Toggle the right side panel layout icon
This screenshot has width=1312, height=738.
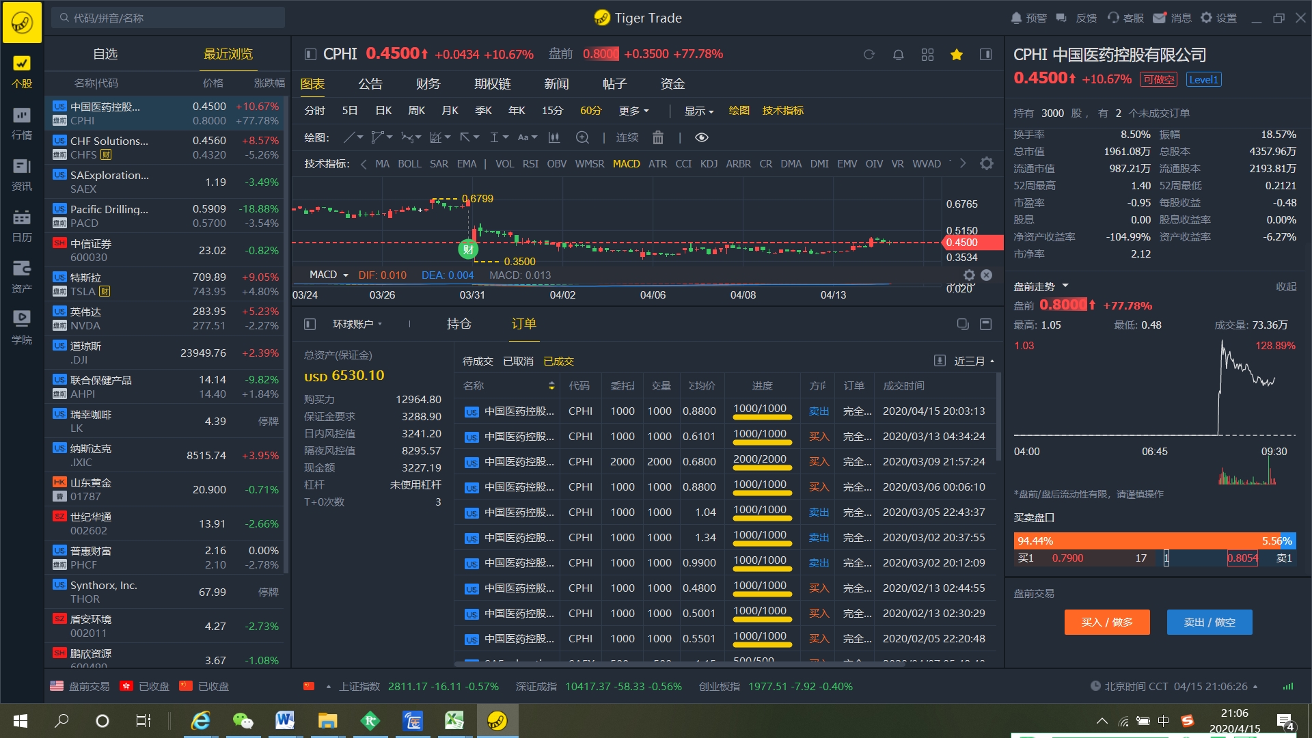pyautogui.click(x=985, y=55)
